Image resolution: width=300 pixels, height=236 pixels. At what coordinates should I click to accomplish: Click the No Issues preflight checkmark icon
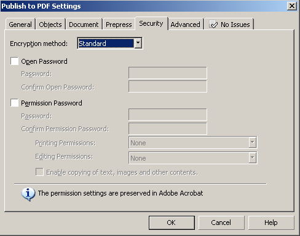pyautogui.click(x=213, y=25)
